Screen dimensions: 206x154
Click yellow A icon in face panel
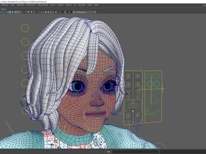click(x=133, y=111)
